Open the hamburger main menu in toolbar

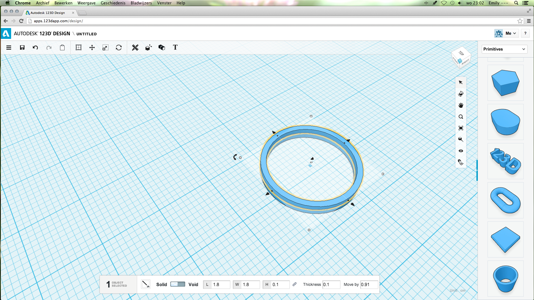pos(9,47)
